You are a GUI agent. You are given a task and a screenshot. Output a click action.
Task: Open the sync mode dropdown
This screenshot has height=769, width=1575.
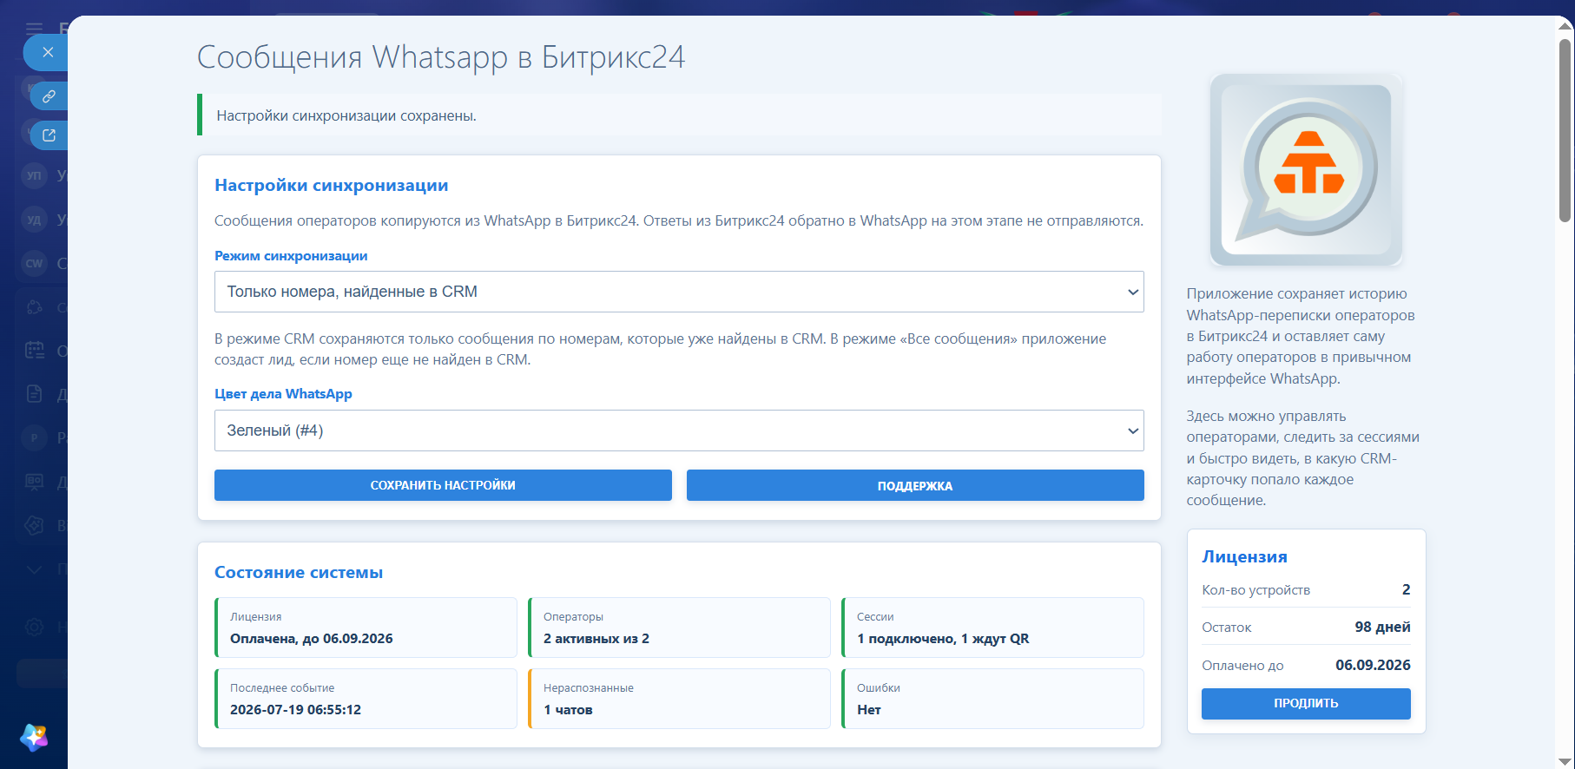[679, 292]
